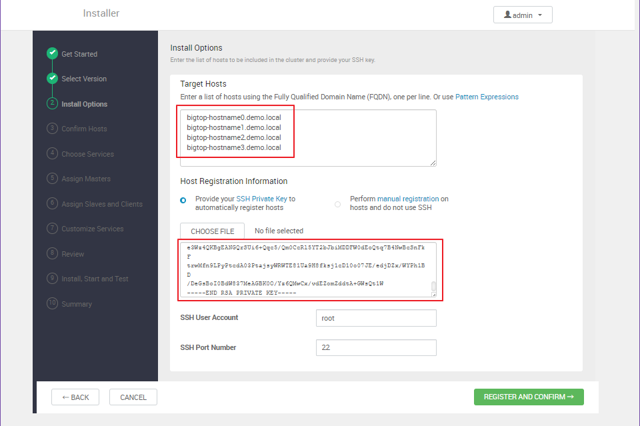Click the Target Hosts resize handle
640x426 pixels.
(433, 163)
